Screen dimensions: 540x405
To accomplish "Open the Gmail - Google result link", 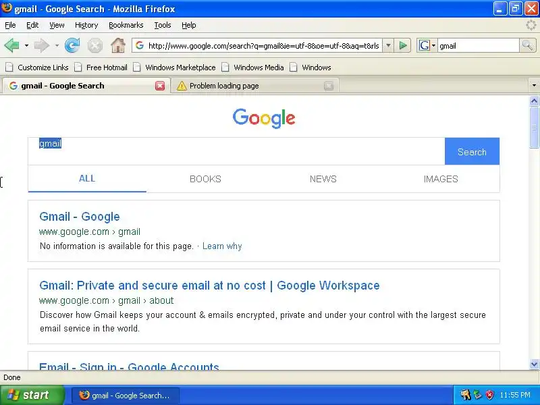I will (80, 216).
